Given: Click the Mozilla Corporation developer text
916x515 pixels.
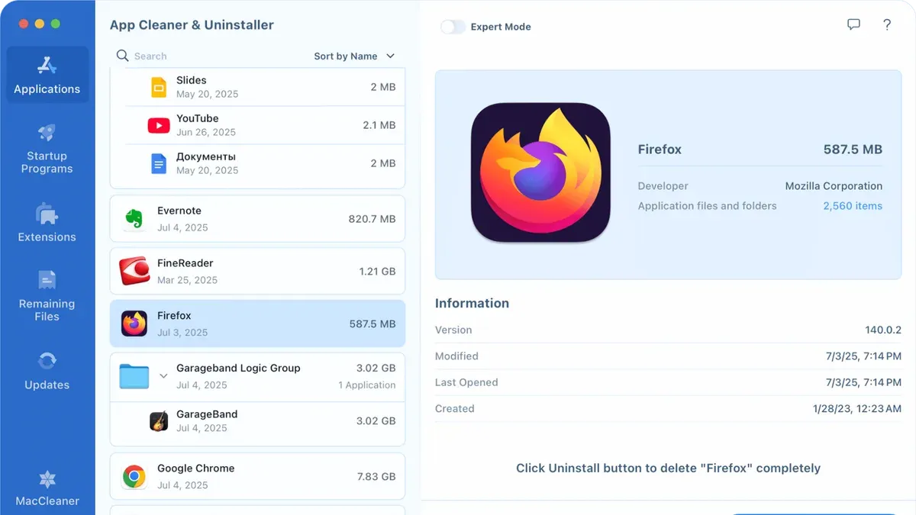Looking at the screenshot, I should coord(834,186).
